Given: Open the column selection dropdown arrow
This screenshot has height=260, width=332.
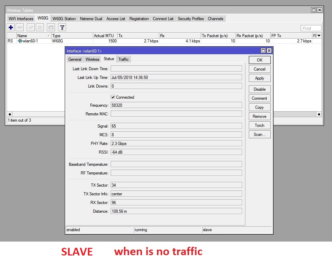Looking at the screenshot, I should pyautogui.click(x=318, y=35).
